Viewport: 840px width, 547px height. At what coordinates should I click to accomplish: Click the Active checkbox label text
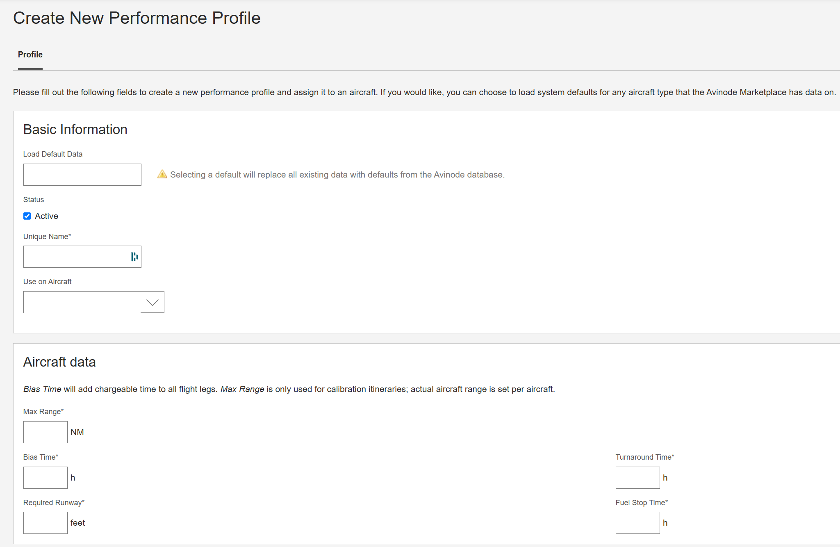(x=46, y=216)
